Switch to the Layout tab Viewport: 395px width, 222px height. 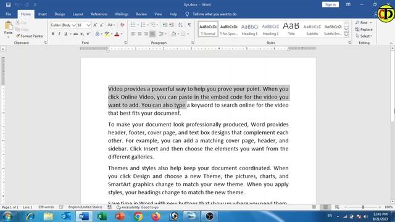coord(78,14)
